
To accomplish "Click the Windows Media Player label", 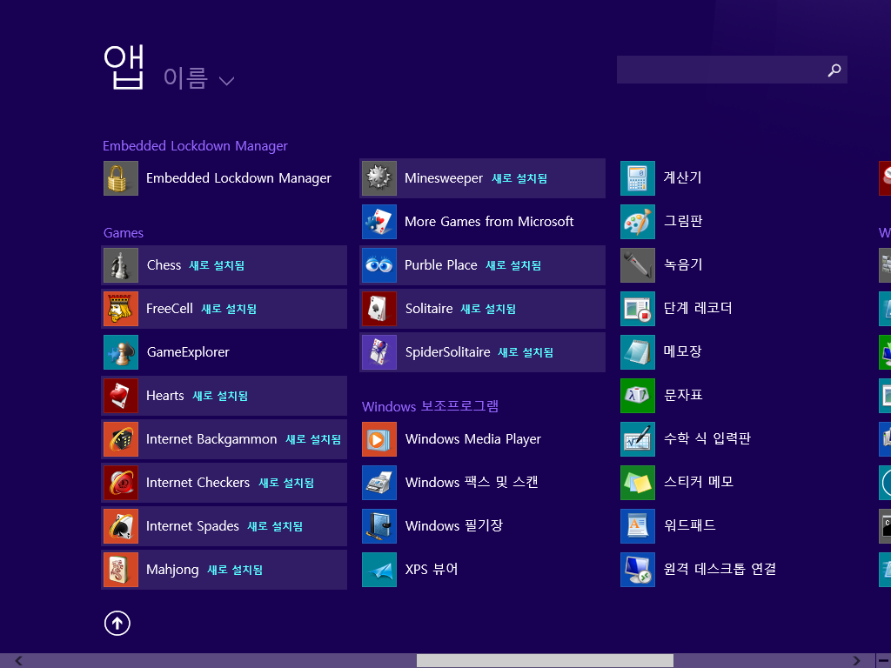I will click(472, 439).
